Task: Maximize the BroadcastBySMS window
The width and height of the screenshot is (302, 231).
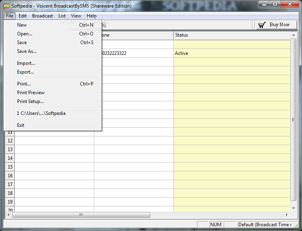Action: (x=275, y=4)
